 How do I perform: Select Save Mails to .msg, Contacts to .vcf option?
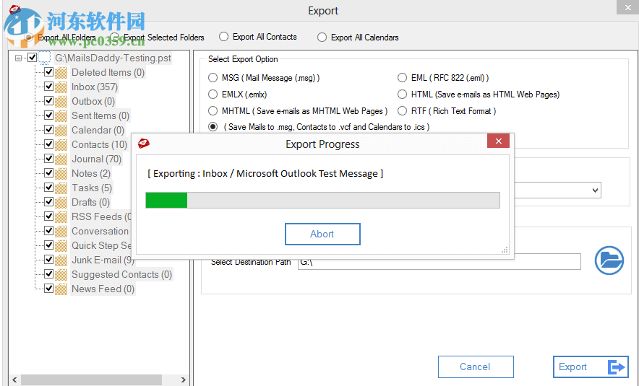click(x=213, y=127)
